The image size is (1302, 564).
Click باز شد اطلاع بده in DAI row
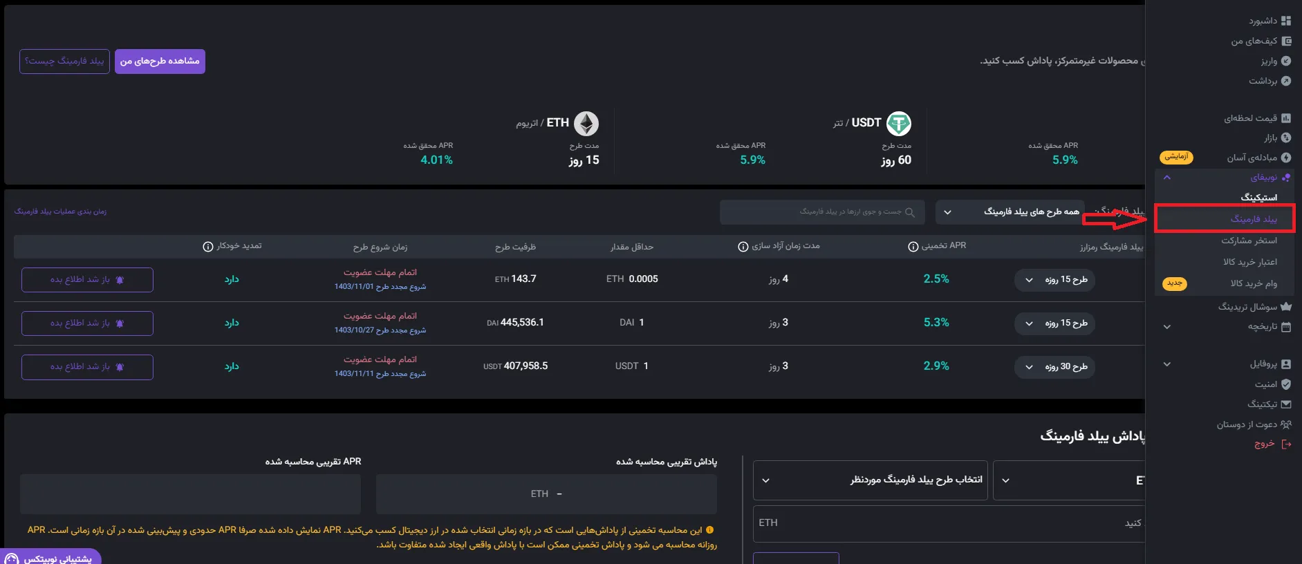coord(87,323)
